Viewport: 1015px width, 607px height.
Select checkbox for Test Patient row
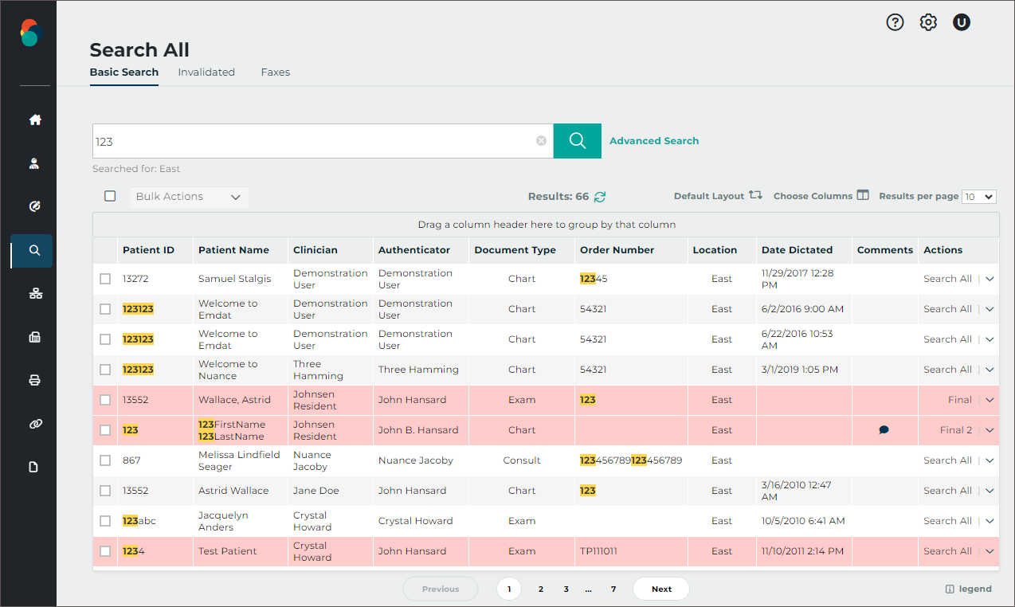105,551
